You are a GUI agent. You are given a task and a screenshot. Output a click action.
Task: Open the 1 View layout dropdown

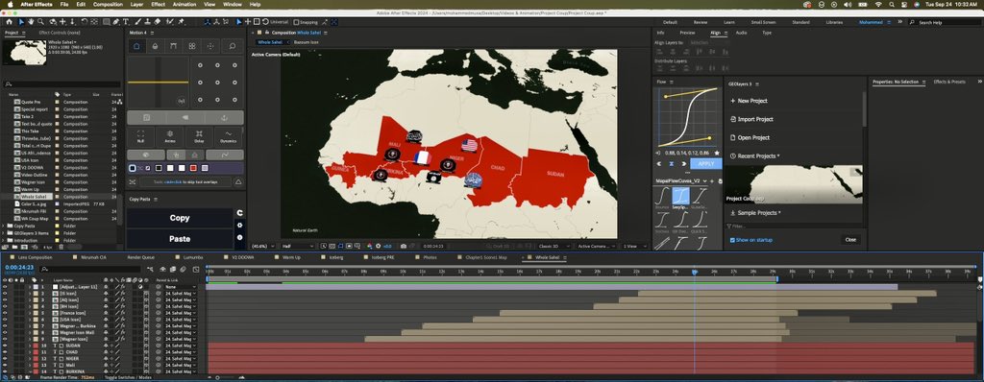click(x=634, y=246)
